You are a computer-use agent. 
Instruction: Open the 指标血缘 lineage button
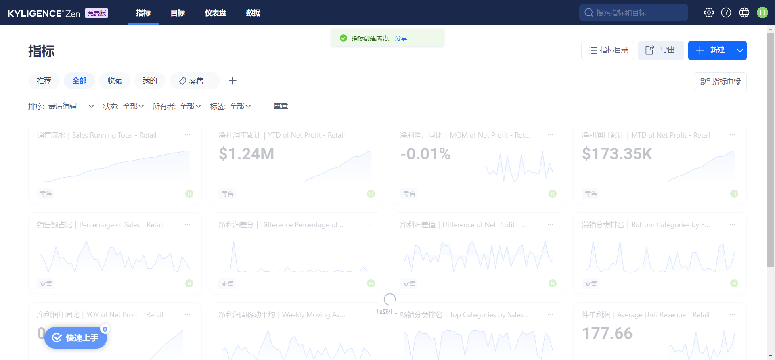[x=720, y=82]
